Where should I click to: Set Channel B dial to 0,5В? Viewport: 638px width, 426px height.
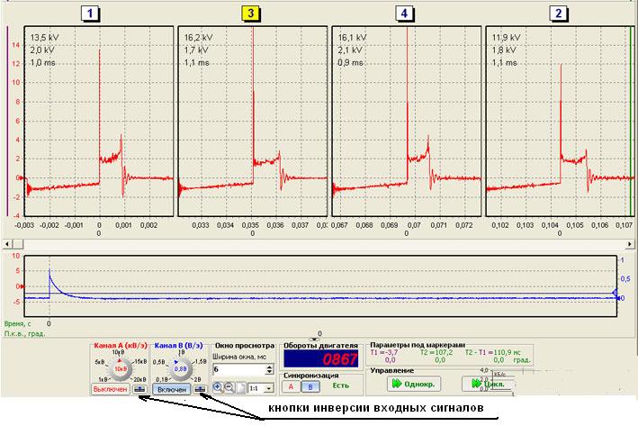(159, 362)
